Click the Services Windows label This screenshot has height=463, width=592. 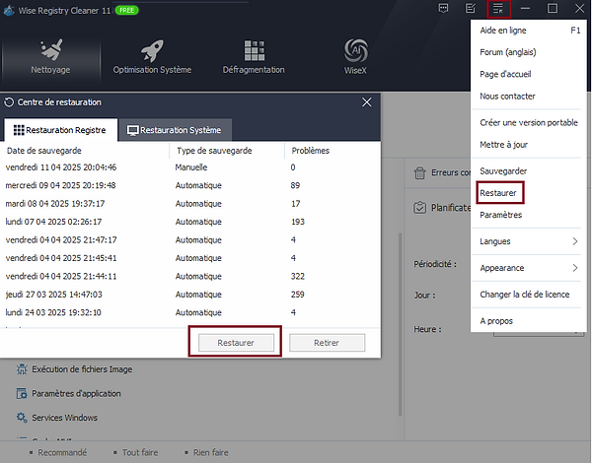64,418
